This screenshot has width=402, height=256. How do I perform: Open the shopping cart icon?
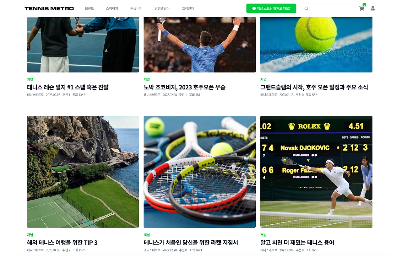(361, 8)
